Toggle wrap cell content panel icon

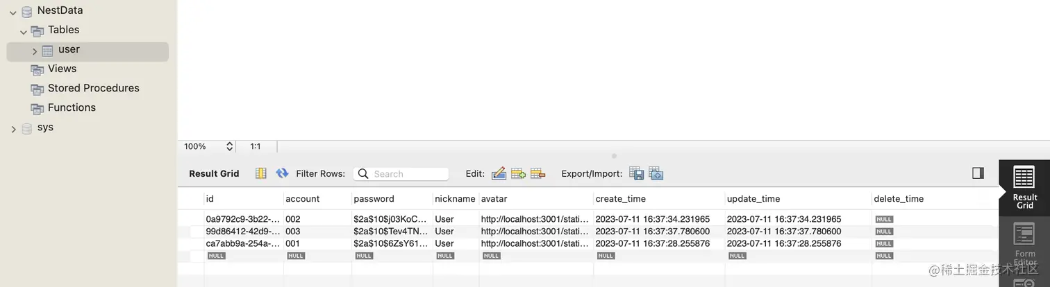[978, 173]
